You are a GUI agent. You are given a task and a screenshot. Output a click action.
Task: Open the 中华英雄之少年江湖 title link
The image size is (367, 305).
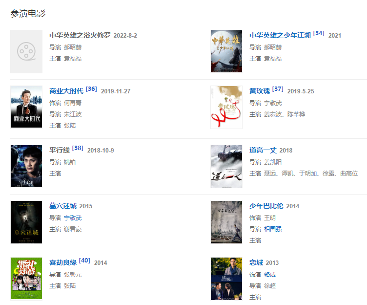pyautogui.click(x=280, y=35)
